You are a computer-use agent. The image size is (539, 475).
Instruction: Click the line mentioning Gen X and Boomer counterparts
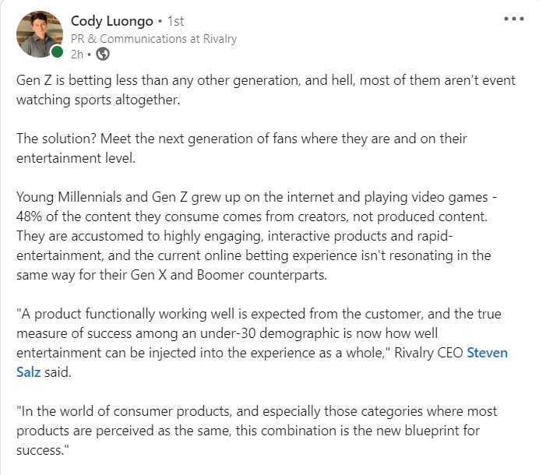click(x=171, y=275)
